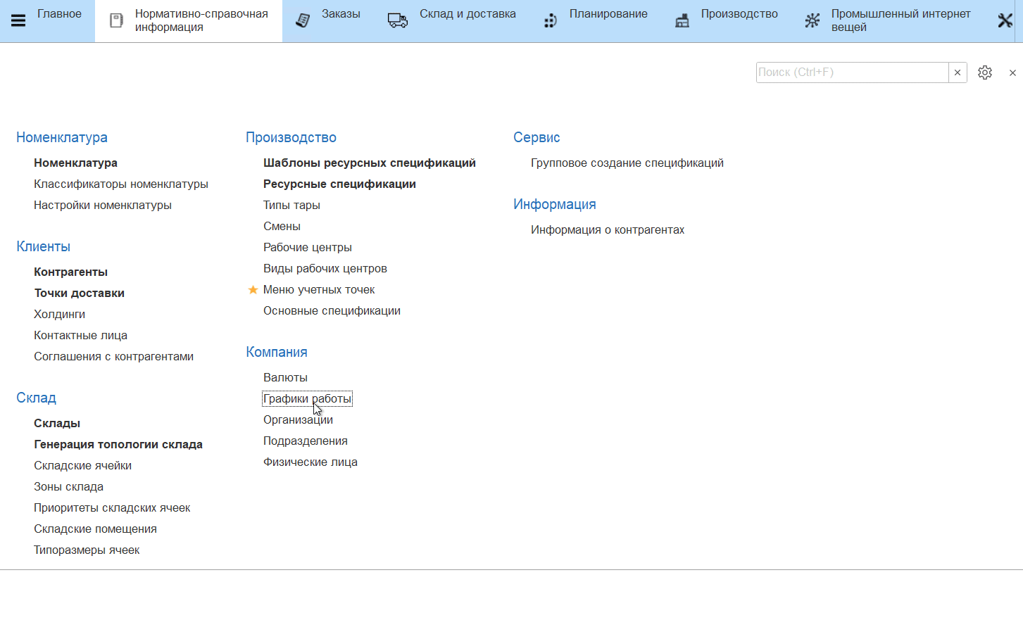Go to Подразделения
Image resolution: width=1023 pixels, height=632 pixels.
click(x=306, y=441)
